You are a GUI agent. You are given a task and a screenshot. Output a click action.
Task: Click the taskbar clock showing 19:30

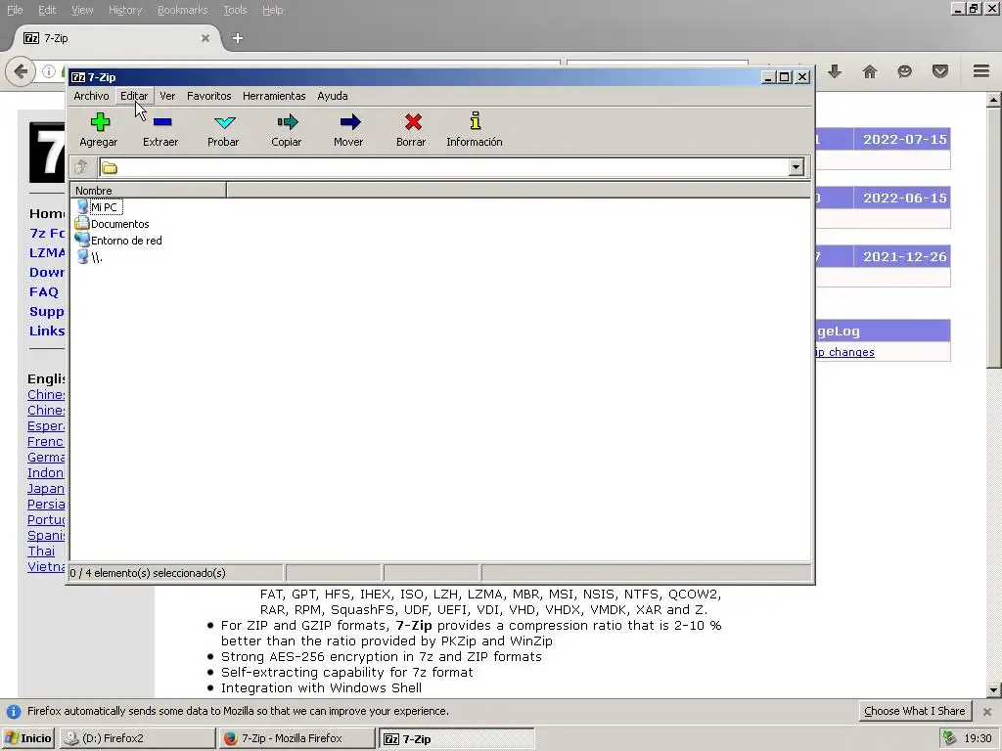tap(978, 738)
